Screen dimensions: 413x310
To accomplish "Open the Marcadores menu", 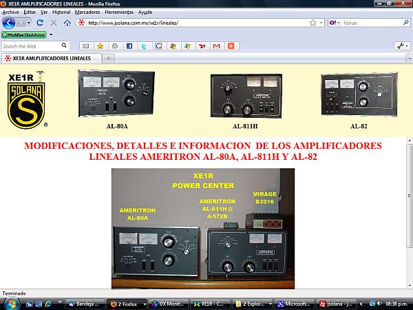I will click(x=87, y=12).
